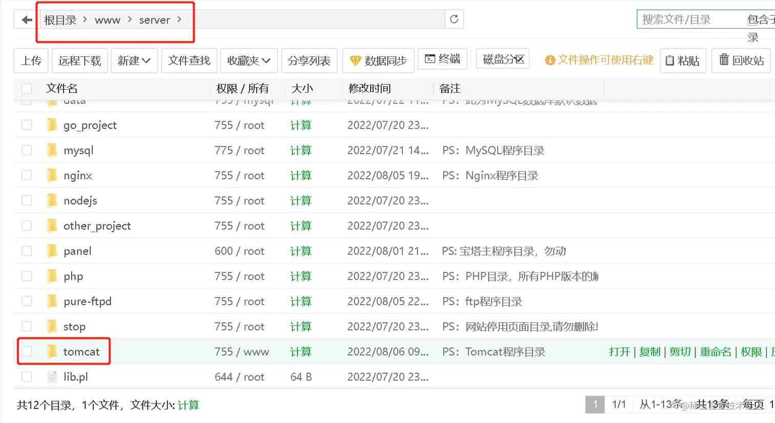This screenshot has width=775, height=423.
Task: Click the www breadcrumb
Action: tap(108, 20)
